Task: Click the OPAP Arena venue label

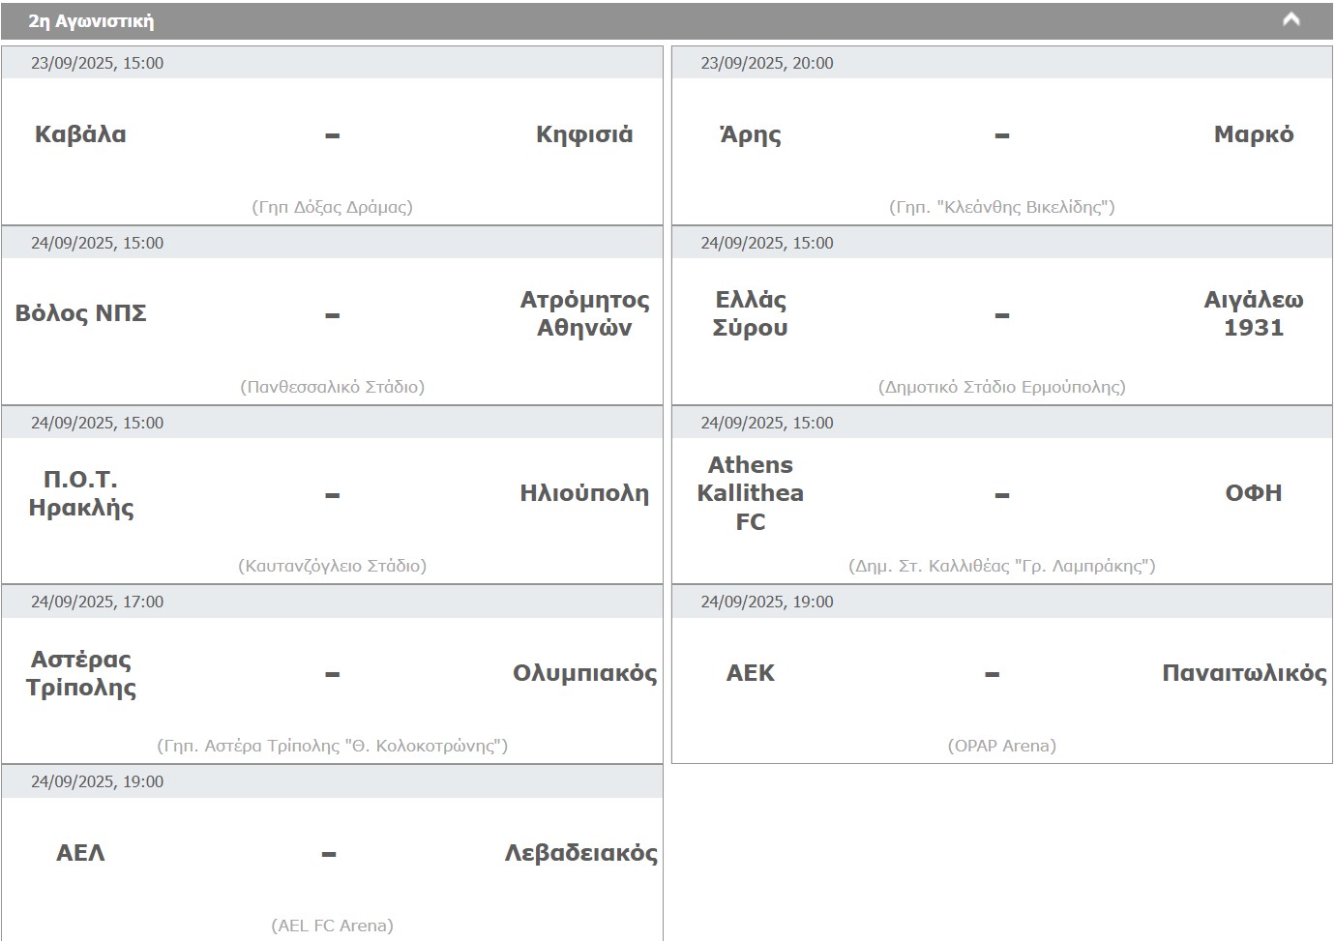Action: click(1002, 746)
